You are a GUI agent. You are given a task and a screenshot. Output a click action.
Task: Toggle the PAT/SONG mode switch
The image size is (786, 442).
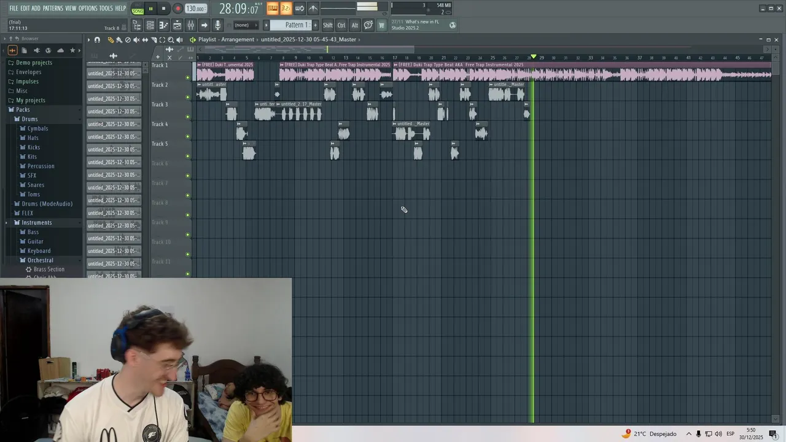(138, 9)
